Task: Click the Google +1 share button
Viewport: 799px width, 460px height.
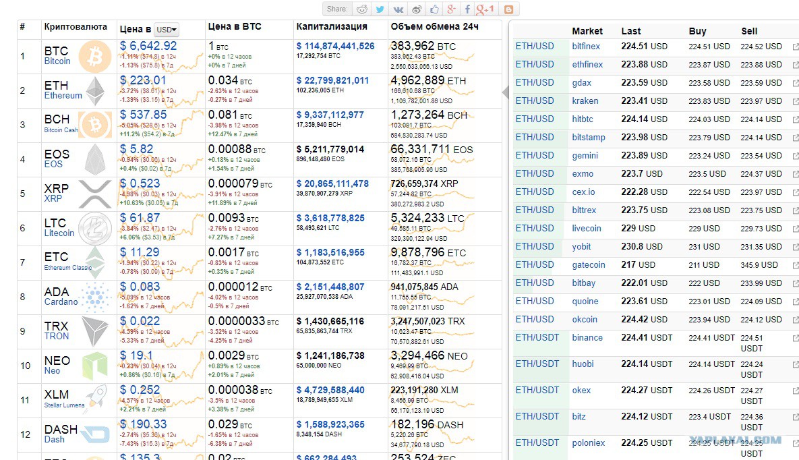Action: (485, 9)
